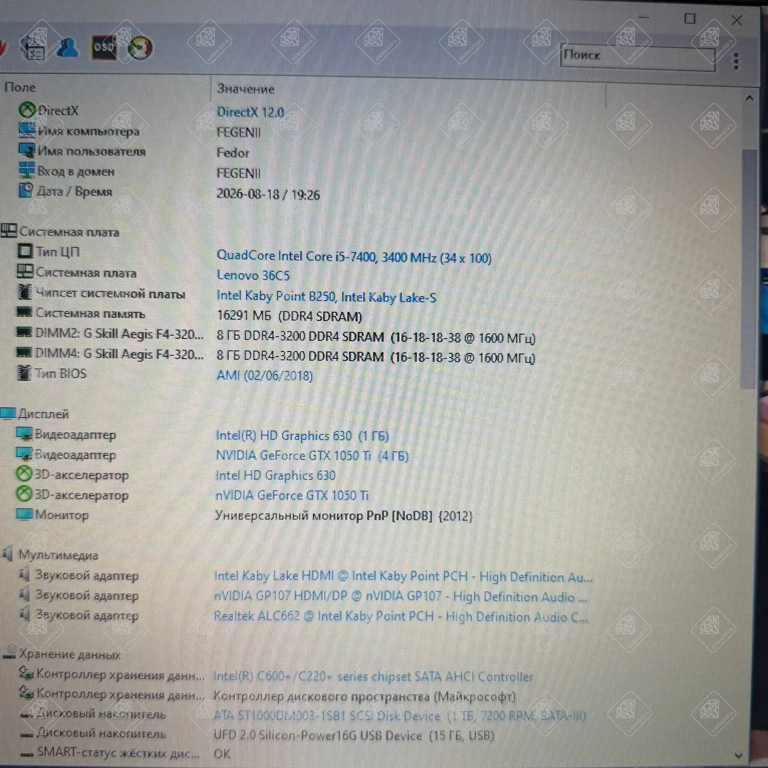The height and width of the screenshot is (768, 768).
Task: Open the Lenovo 36C5 motherboard link
Action: click(x=253, y=275)
